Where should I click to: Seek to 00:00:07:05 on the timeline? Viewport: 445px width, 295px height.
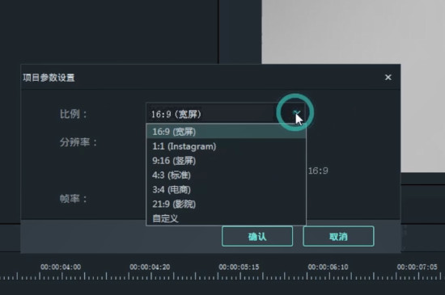click(417, 267)
